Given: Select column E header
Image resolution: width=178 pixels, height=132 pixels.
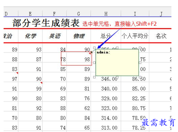Looking at the screenshot, I should (30, 14).
